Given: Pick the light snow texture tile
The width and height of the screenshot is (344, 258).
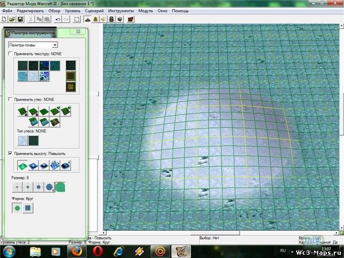Looking at the screenshot, I should coord(33,77).
